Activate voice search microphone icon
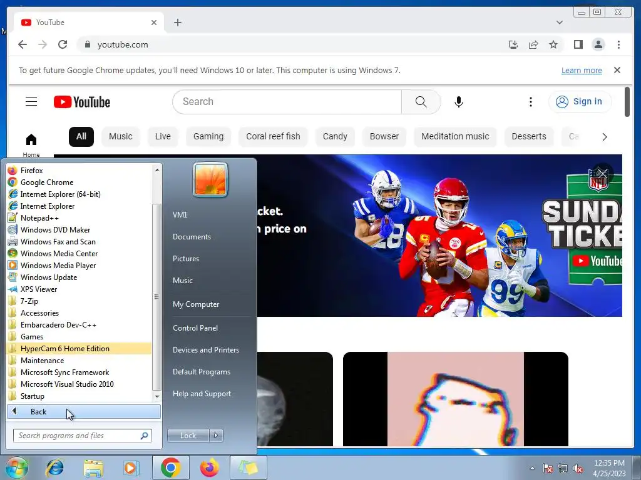The width and height of the screenshot is (641, 480). pos(459,102)
